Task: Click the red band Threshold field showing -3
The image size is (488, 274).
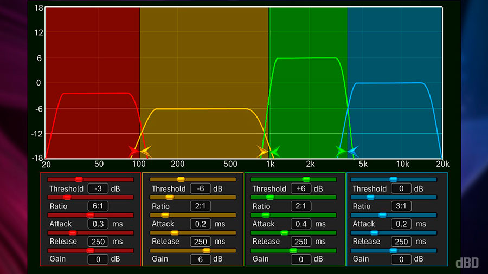Action: tap(98, 188)
